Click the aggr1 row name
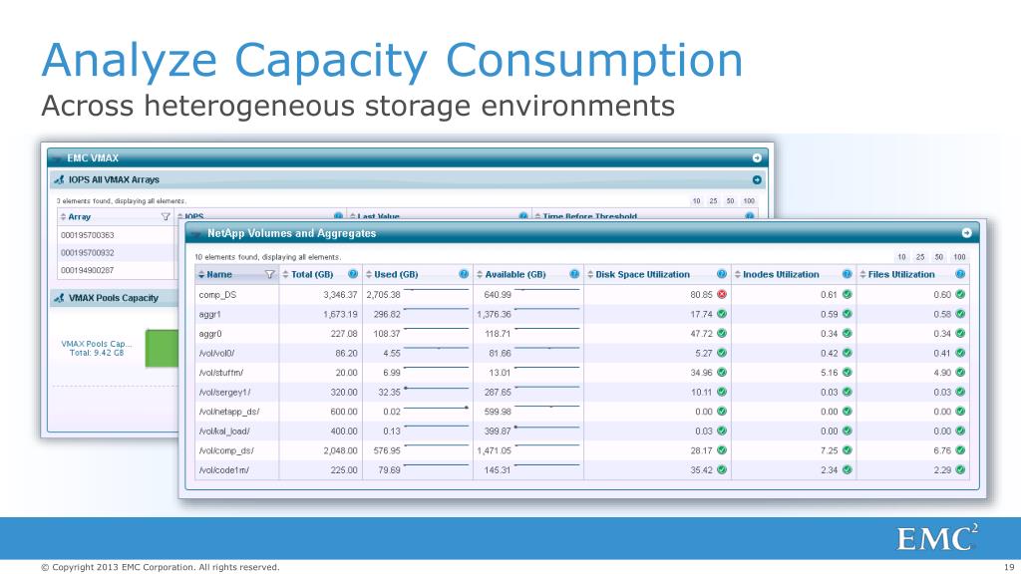Screen dimensions: 1021x574 tap(209, 314)
